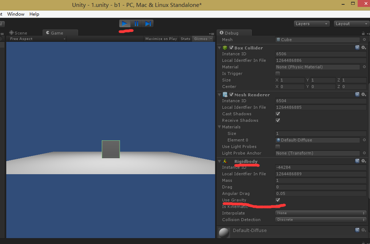Click Physic Material object picker circle

tap(364, 67)
